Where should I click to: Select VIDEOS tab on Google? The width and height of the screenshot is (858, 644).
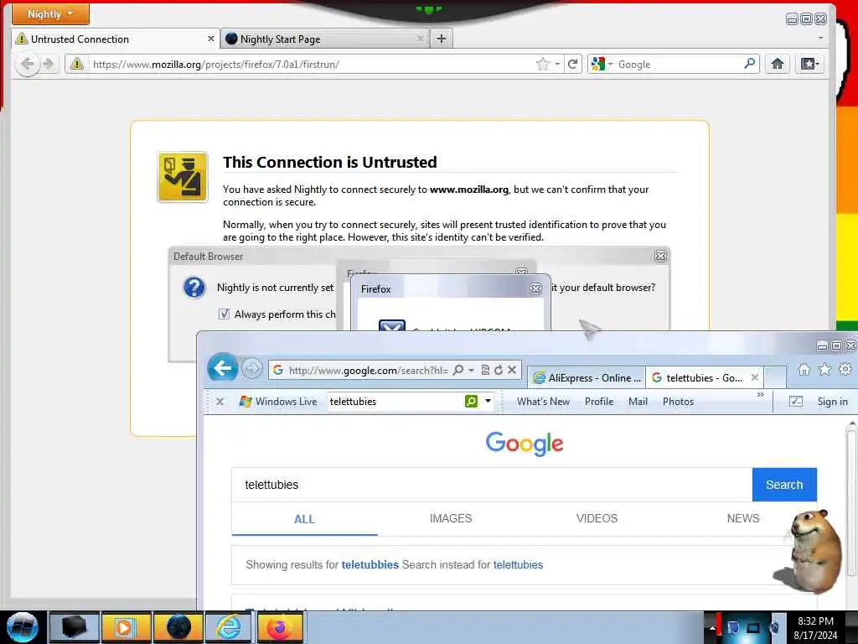point(597,518)
